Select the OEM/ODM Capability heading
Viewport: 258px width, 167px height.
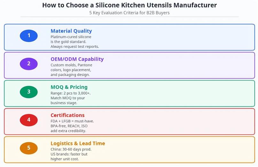[x=77, y=59]
